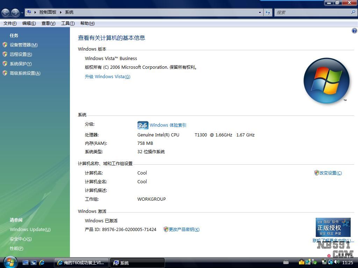Click the 更改产品密钥(K) link
The image size is (358, 268).
coord(184,230)
